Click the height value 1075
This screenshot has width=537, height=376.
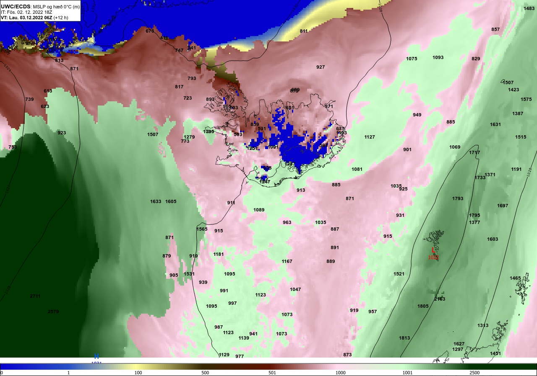(x=412, y=59)
